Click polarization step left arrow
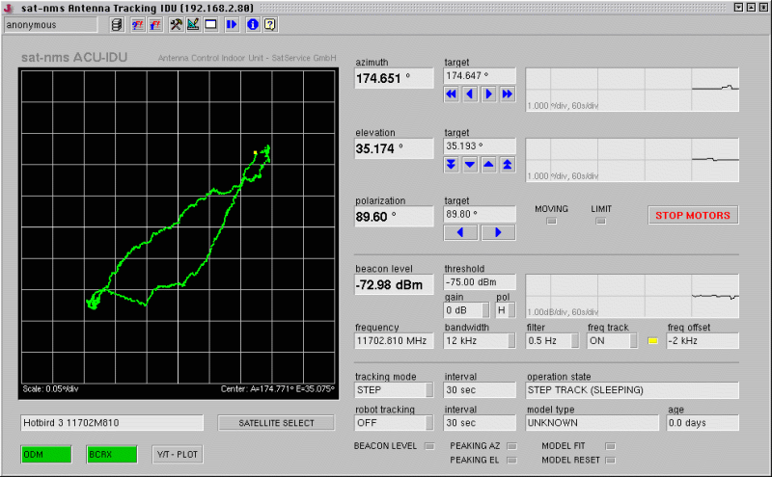The image size is (772, 477). point(460,233)
